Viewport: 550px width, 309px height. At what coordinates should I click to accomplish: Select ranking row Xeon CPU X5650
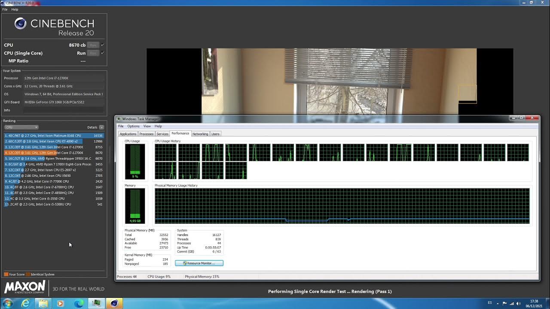point(54,176)
